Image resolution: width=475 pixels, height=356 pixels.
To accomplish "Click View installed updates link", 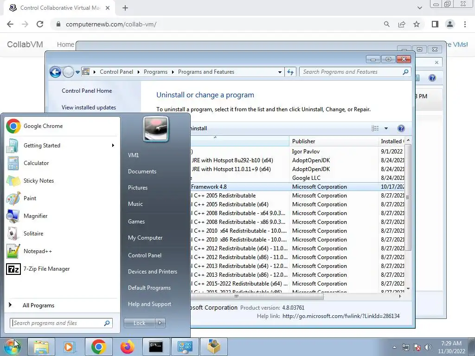I will 89,108.
